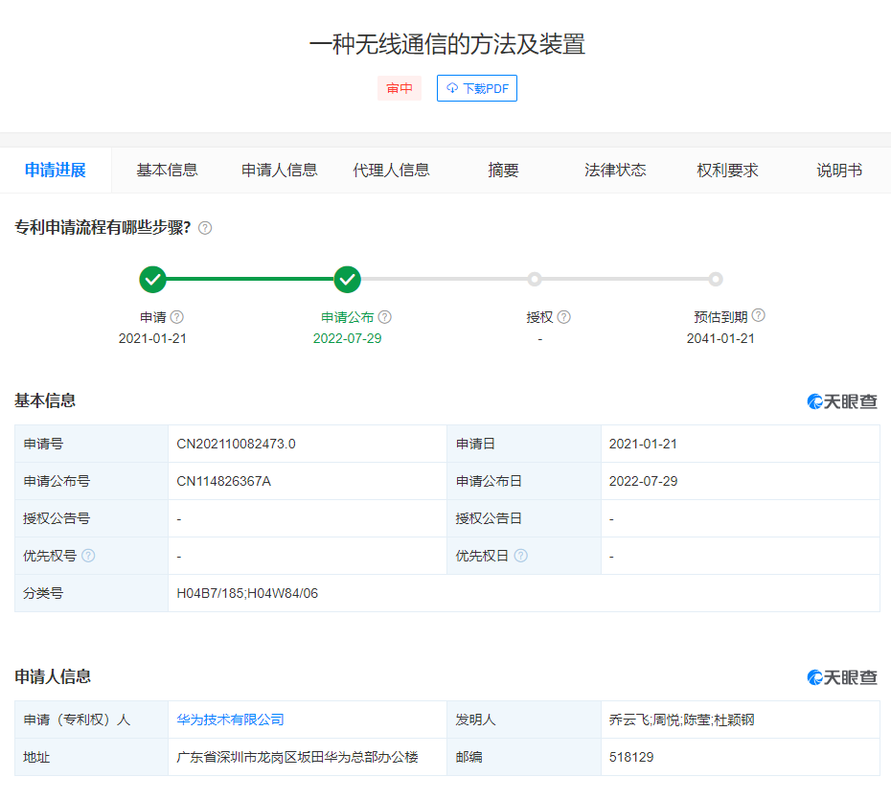Open the 申请人信息 tab
Screen dimensions: 891x800
tap(279, 171)
